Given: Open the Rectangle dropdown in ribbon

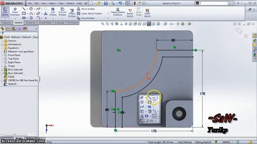Looking at the screenshot, I should point(27,14).
